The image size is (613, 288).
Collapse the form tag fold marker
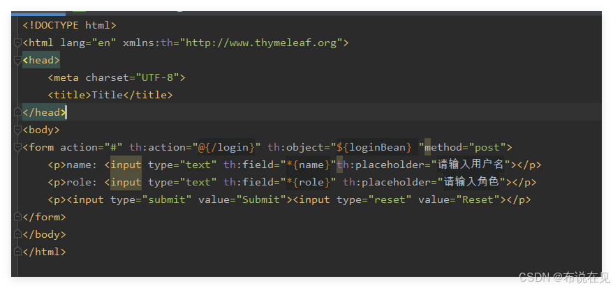click(17, 147)
